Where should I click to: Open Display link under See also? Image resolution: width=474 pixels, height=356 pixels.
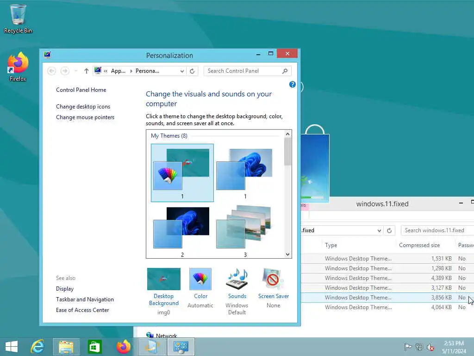(65, 288)
